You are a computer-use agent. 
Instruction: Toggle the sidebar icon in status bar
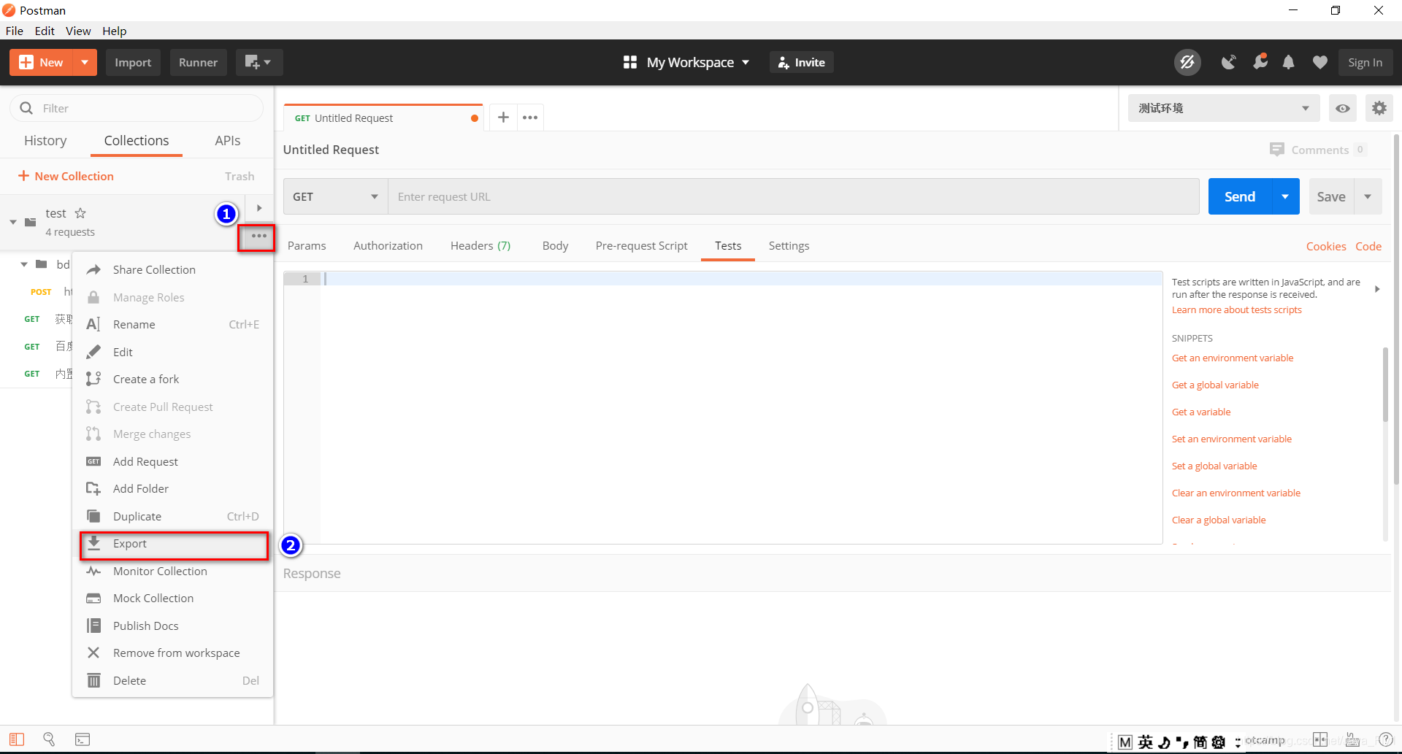pyautogui.click(x=17, y=739)
